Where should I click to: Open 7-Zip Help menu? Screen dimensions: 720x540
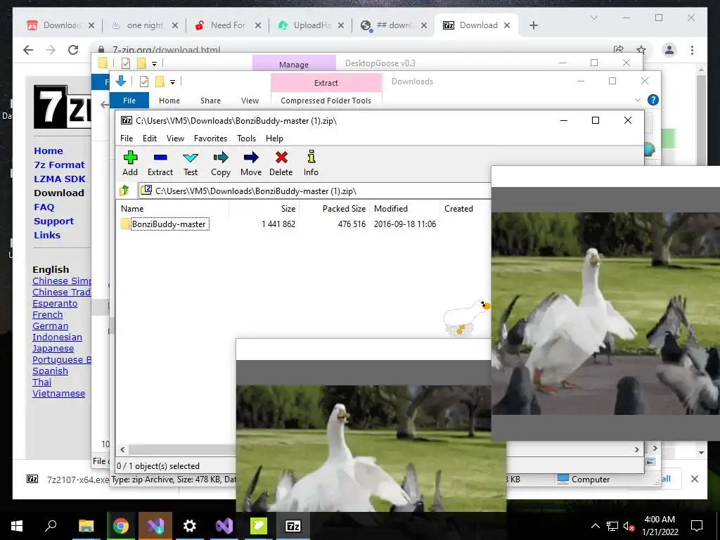coord(274,139)
